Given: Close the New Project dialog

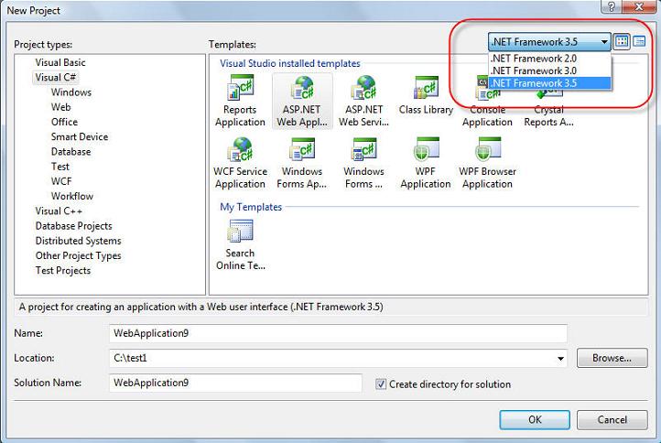Looking at the screenshot, I should pos(639,6).
